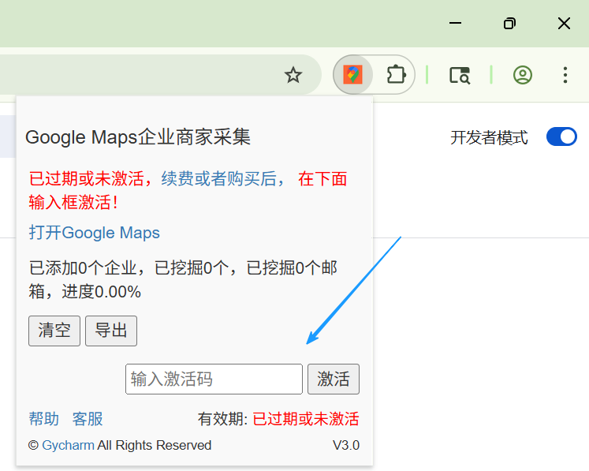Click the progress text 进度0.00%
The image size is (589, 471).
[102, 292]
